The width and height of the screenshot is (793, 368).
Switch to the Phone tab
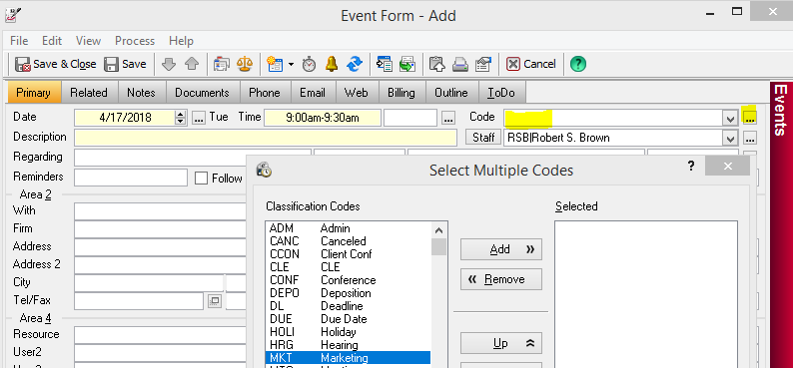[x=265, y=93]
